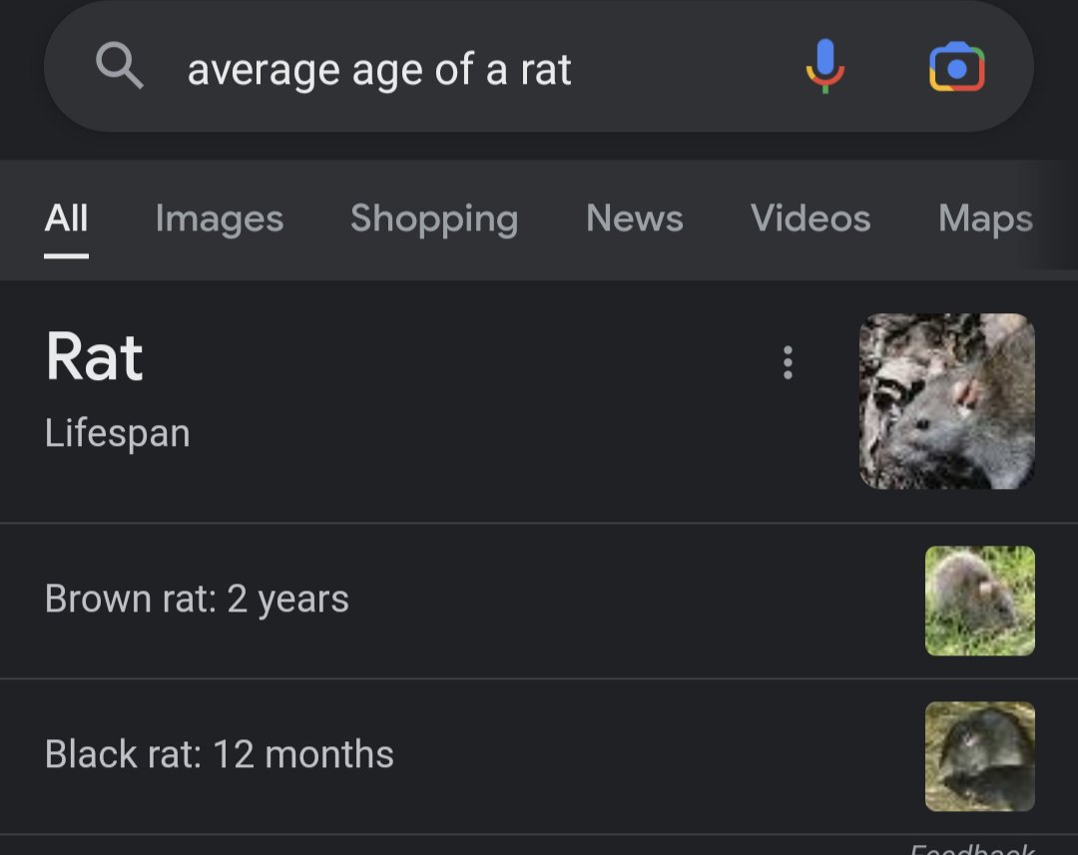
Task: Go to the Maps tab
Action: pyautogui.click(x=985, y=218)
